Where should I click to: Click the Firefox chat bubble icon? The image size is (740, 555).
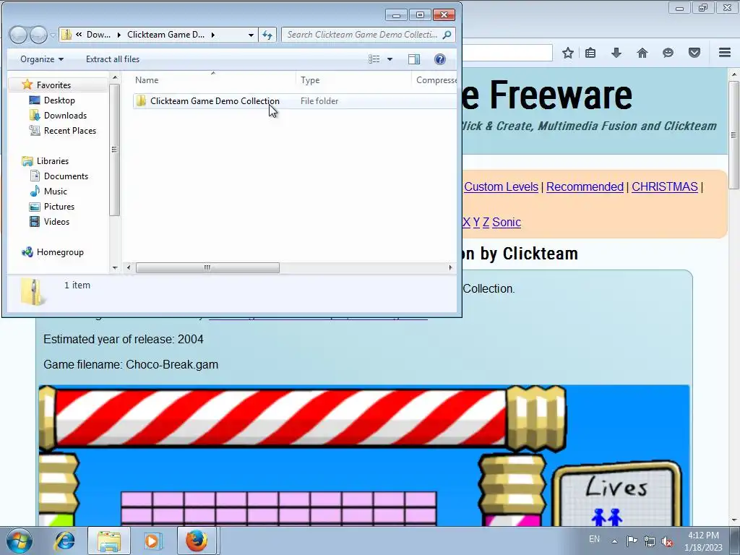tap(668, 53)
